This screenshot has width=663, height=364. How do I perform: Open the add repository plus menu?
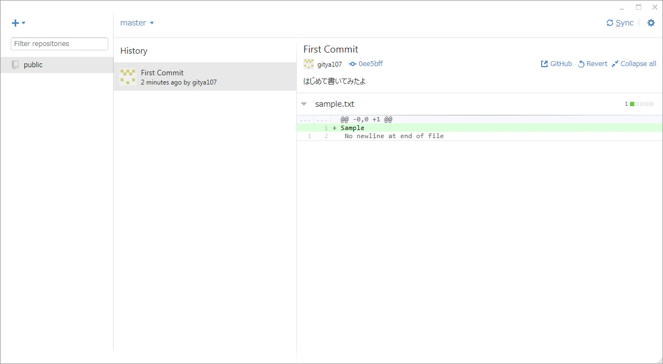18,23
